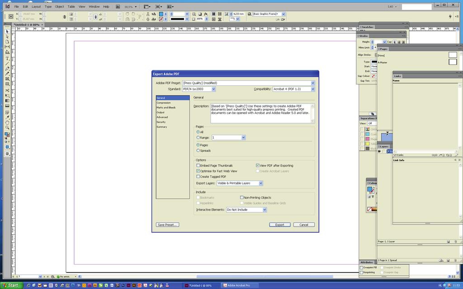Select the Rectangle tool

(7, 84)
